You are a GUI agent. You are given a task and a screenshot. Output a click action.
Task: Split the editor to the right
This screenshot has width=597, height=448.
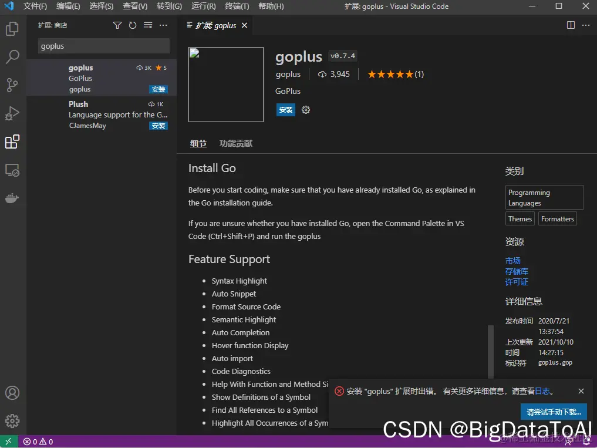[571, 25]
